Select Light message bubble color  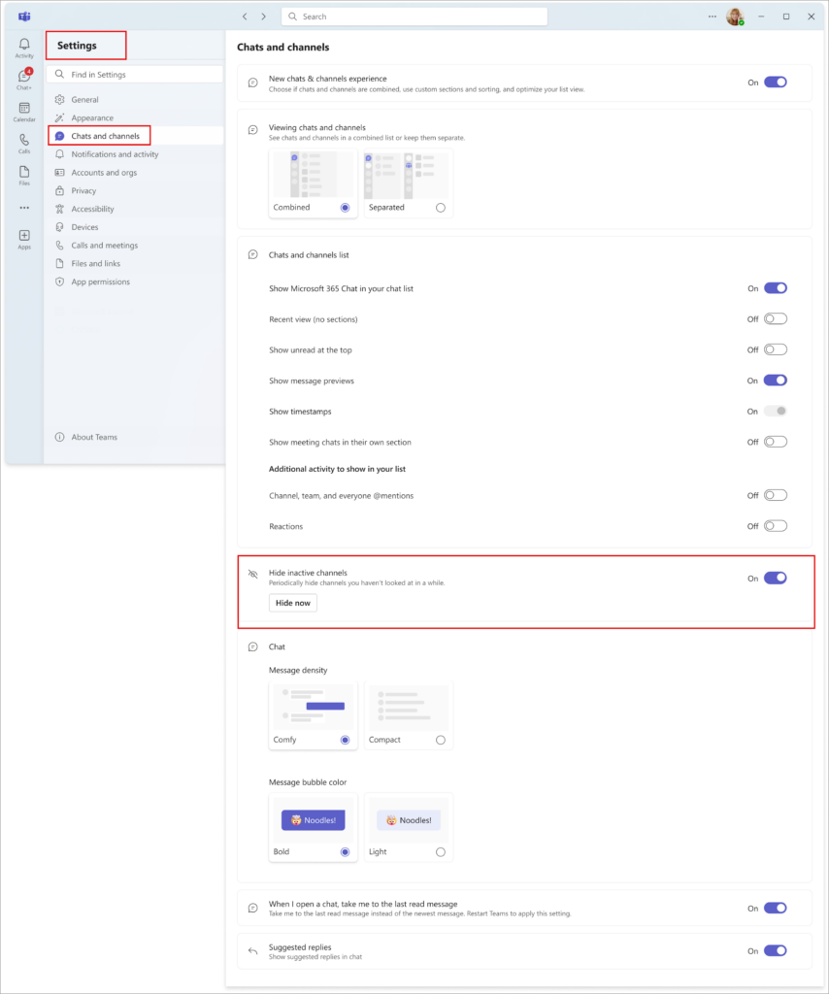point(441,852)
